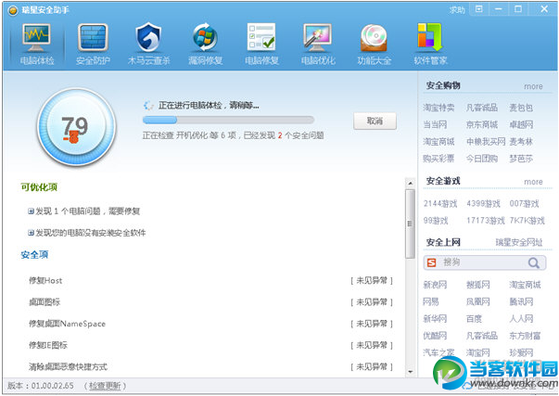Viewport: 559px width, 396px height.
Task: Open 卓越网 shopping link
Action: pos(521,124)
